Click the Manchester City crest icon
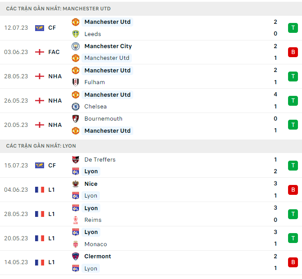Screen dimensions: 302x279 click(x=76, y=46)
